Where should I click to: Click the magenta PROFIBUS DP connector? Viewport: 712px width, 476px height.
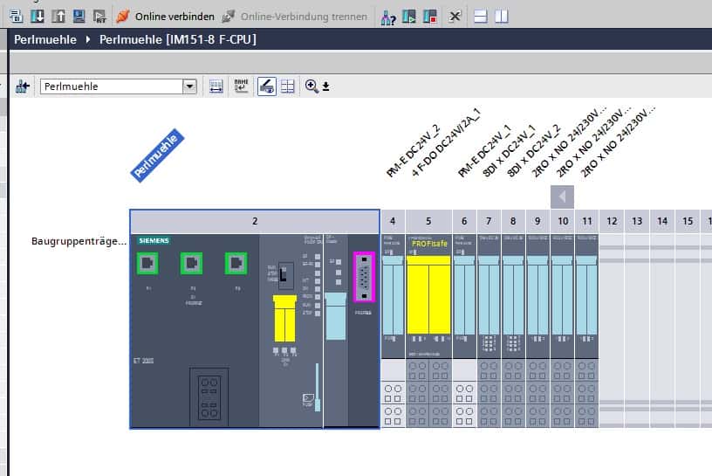tap(364, 276)
